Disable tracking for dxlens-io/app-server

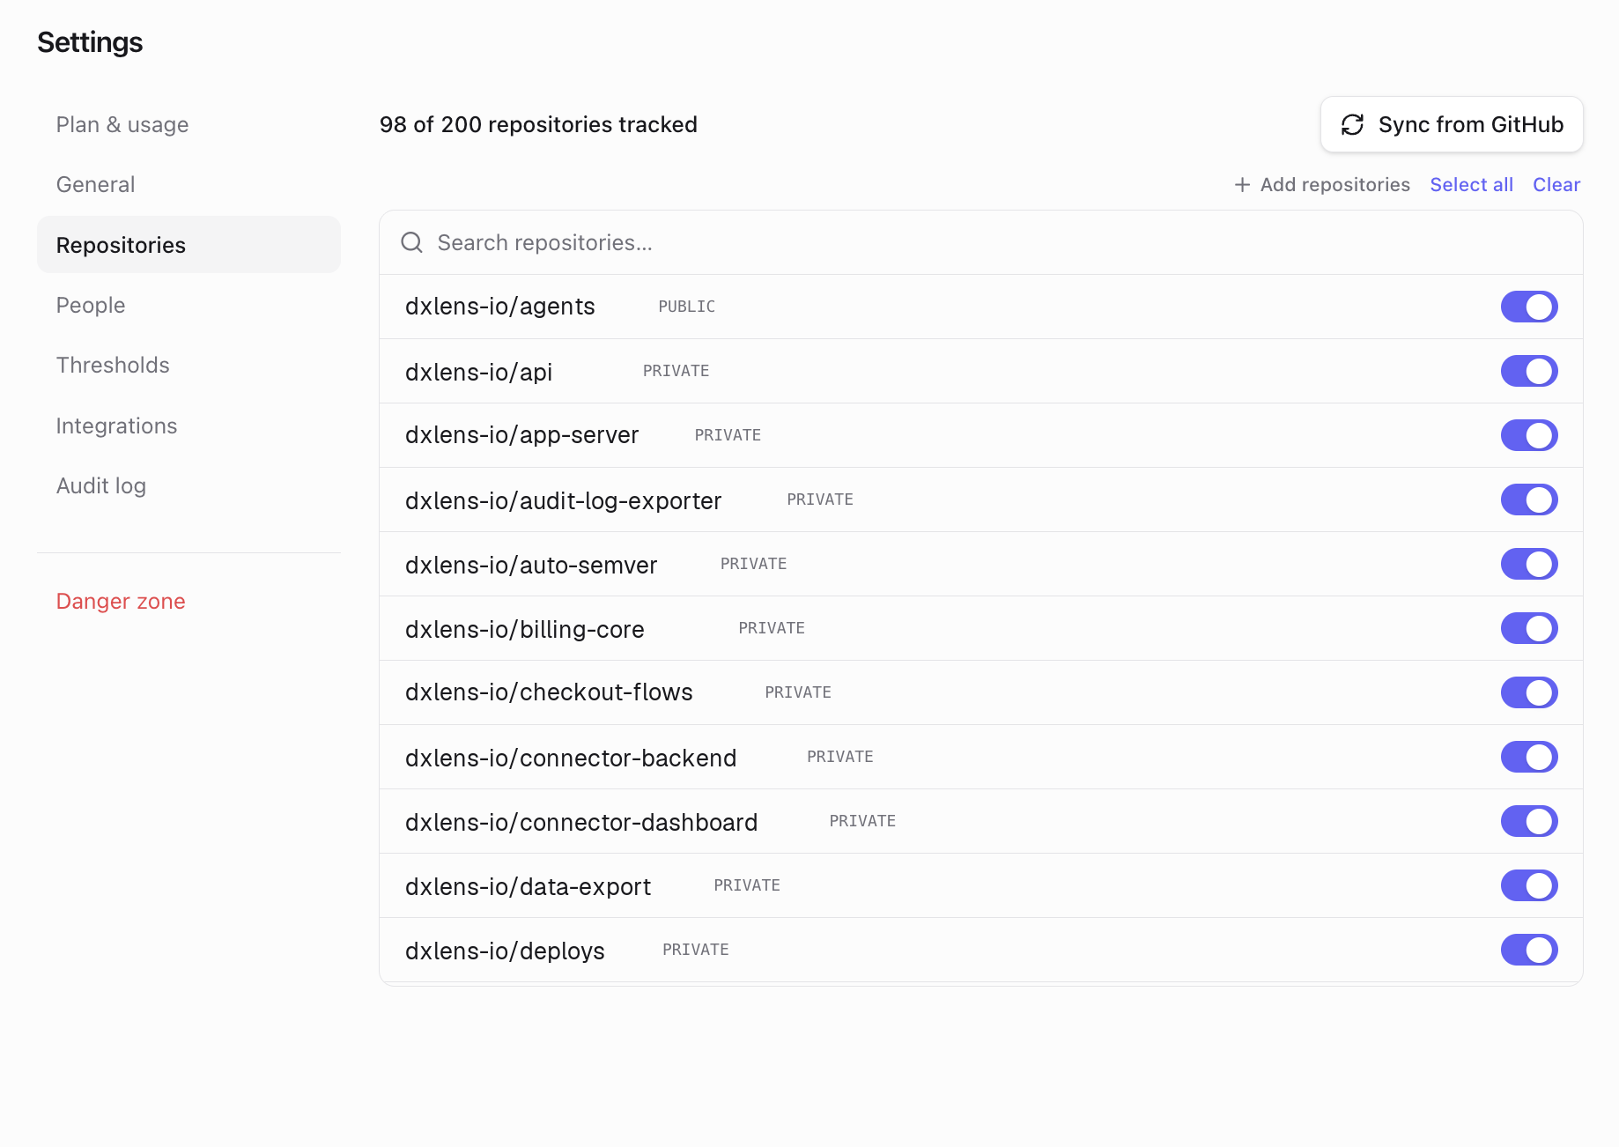click(1529, 435)
